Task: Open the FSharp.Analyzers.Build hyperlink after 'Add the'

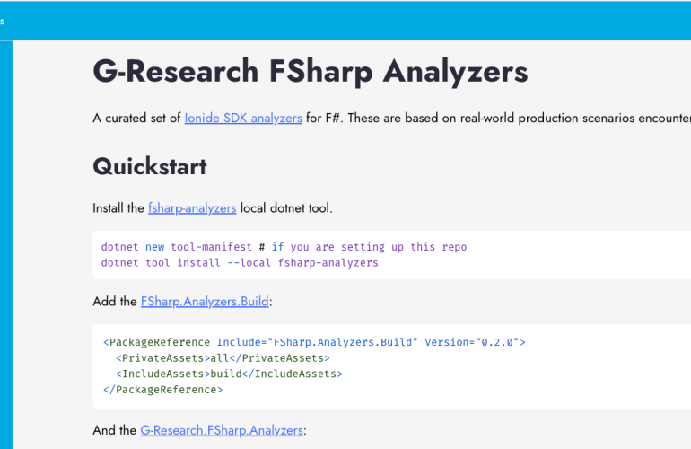Action: pyautogui.click(x=205, y=301)
